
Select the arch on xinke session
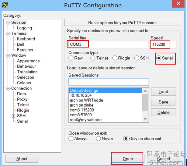coord(106,105)
